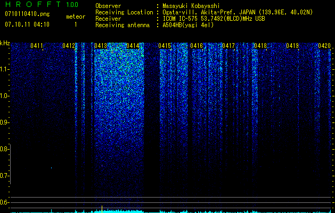335x213 pixels.
Task: Click the Receiving antenna label
Action: [x=122, y=25]
